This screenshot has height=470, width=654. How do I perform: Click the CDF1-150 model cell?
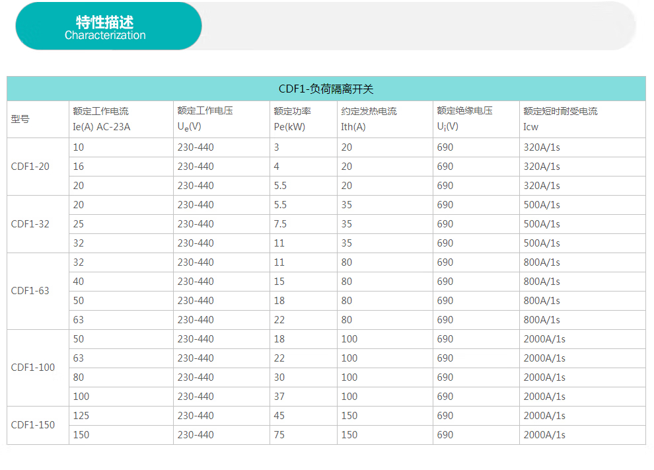pos(33,425)
